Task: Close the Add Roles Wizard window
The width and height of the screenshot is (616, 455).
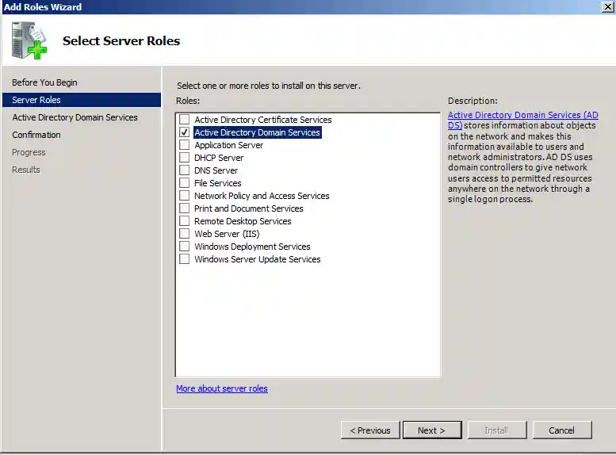Action: click(x=606, y=6)
